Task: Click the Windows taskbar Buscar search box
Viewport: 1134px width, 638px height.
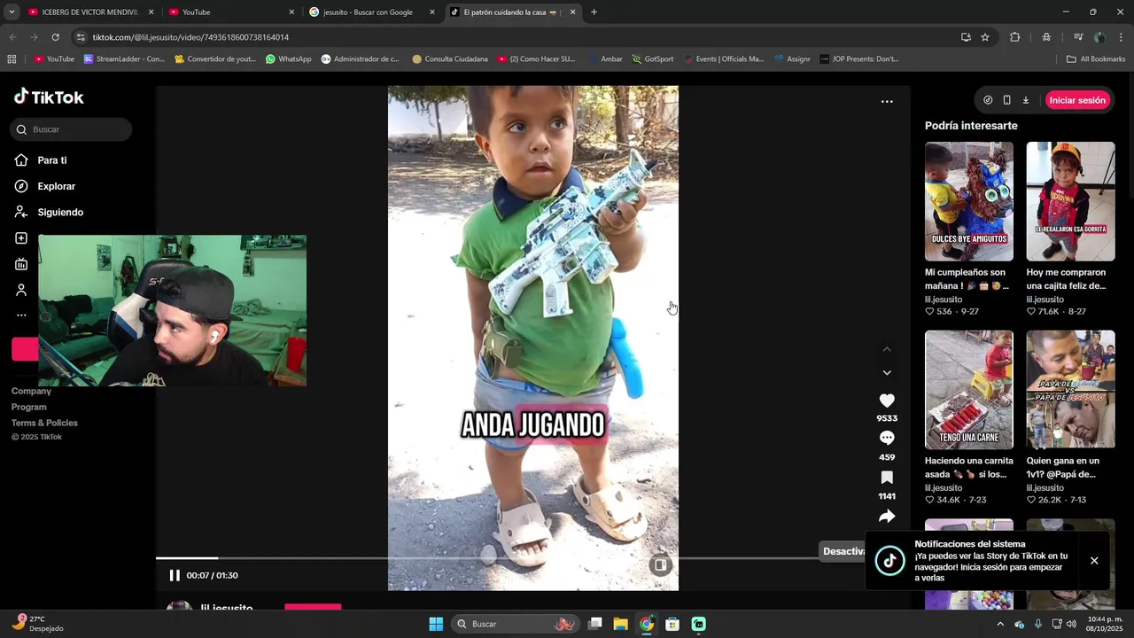Action: click(x=516, y=624)
